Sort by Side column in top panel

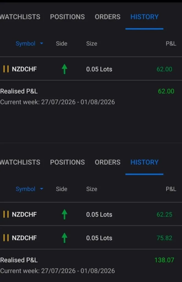click(61, 44)
